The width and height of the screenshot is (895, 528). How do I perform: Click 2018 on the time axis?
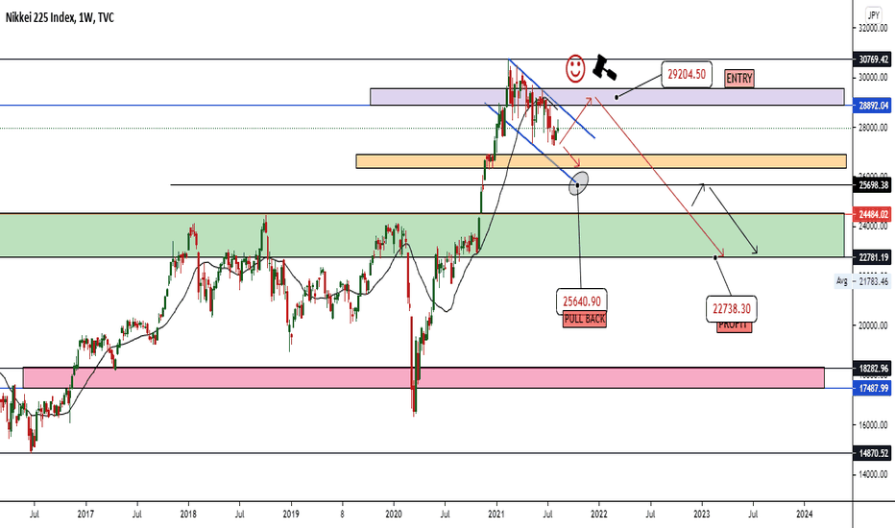(x=188, y=514)
